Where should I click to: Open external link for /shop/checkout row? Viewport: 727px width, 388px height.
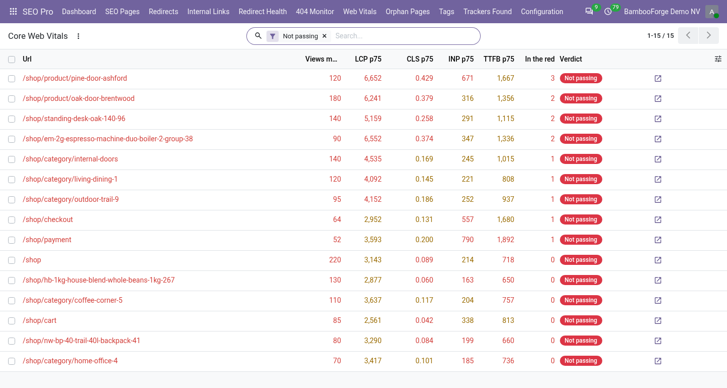pyautogui.click(x=658, y=219)
